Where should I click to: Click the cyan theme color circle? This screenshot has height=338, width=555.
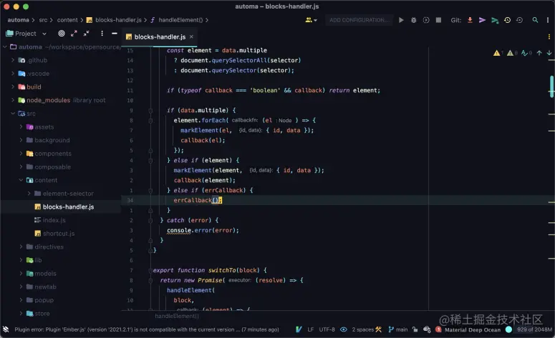click(x=508, y=329)
